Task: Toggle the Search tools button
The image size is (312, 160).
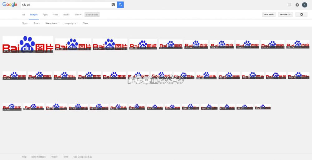Action: tap(92, 15)
